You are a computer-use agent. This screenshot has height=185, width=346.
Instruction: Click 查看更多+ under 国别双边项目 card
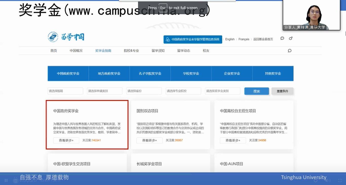pos(149,140)
